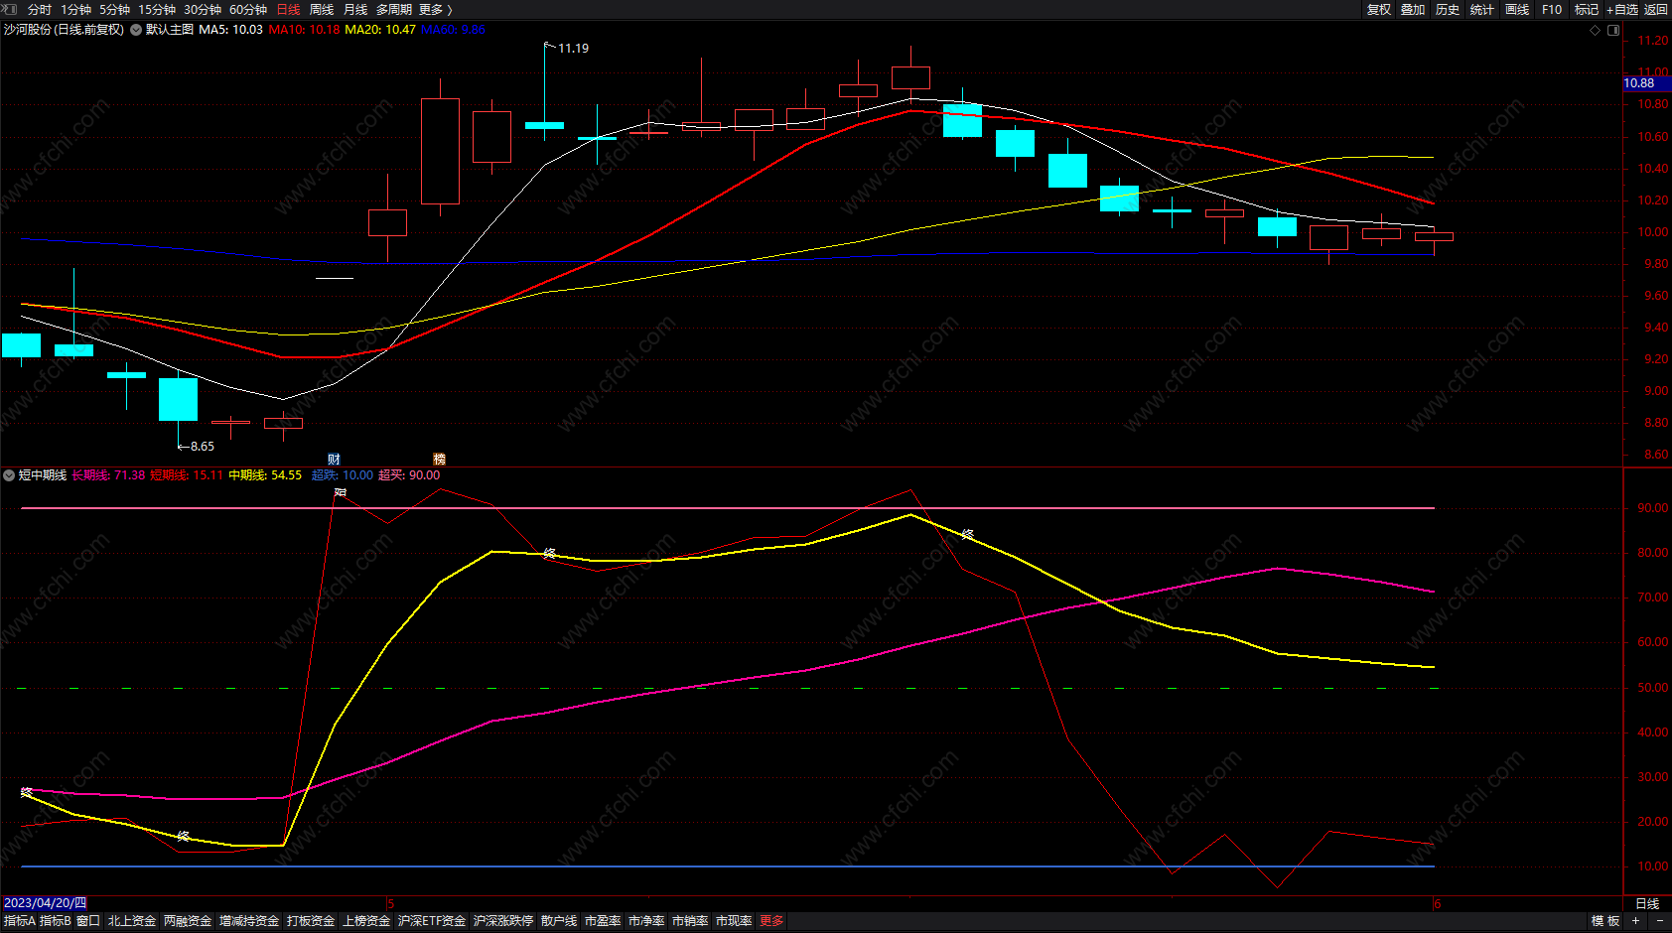Show 两融资金 indicator
The width and height of the screenshot is (1672, 933).
tap(188, 921)
